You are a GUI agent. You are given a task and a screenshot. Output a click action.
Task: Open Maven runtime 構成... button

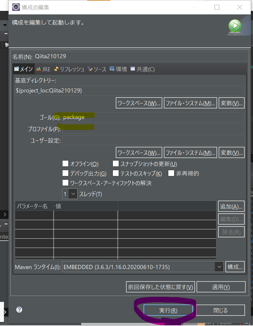point(235,267)
